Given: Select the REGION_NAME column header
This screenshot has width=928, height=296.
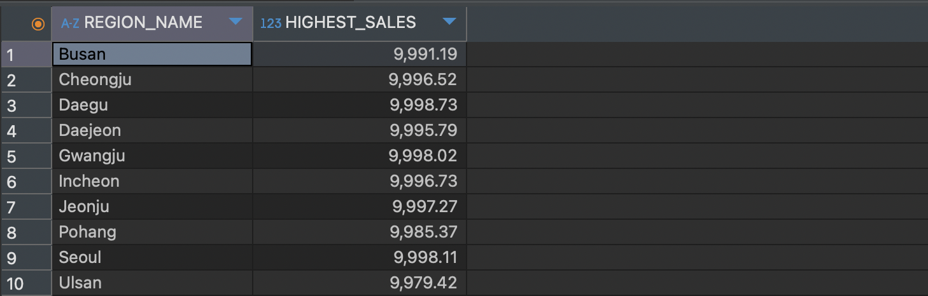Looking at the screenshot, I should pyautogui.click(x=143, y=23).
